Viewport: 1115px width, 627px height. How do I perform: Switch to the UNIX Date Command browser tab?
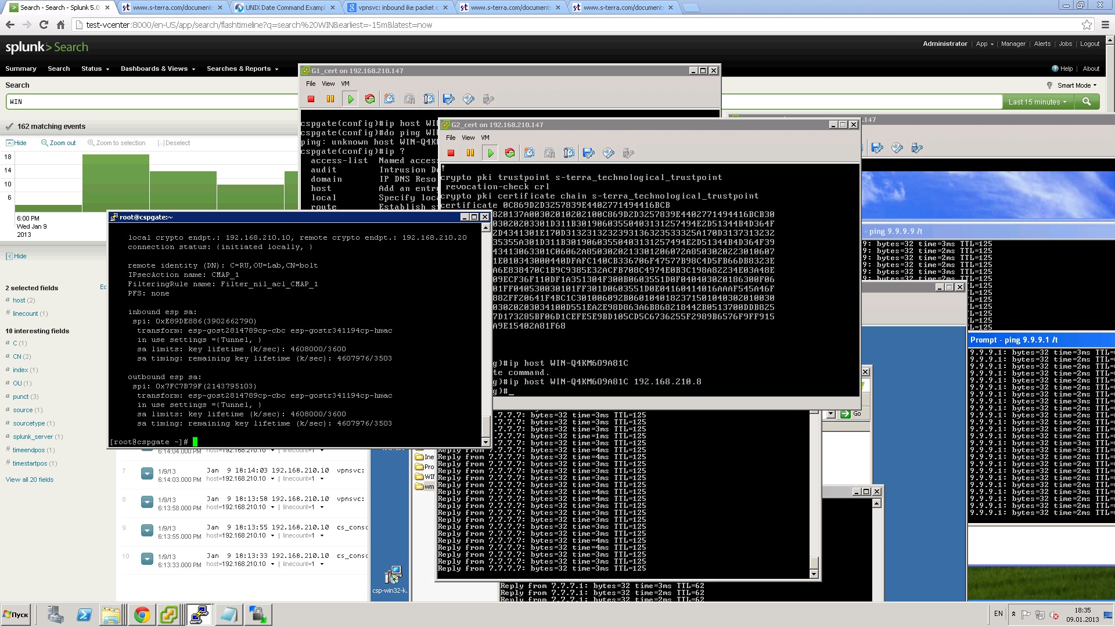286,8
